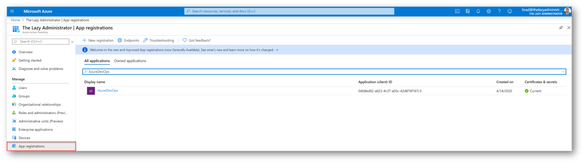Go to Home breadcrumb

pos(16,20)
